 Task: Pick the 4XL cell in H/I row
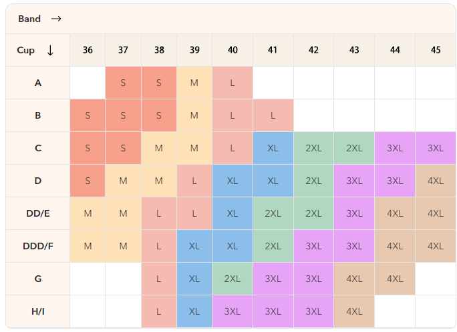point(354,311)
